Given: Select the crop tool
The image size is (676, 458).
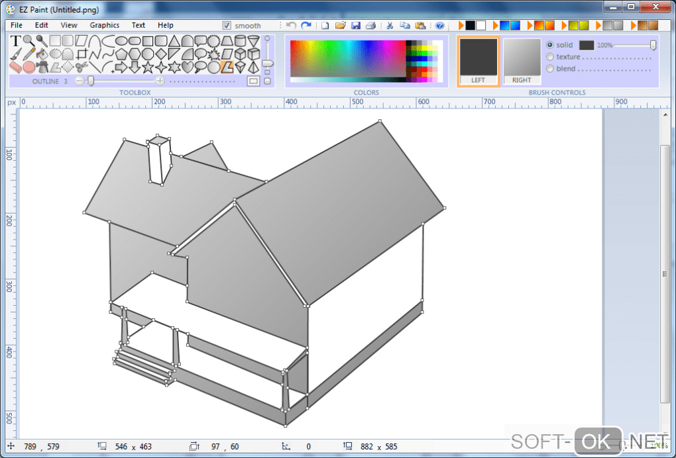Looking at the screenshot, I should 82,54.
